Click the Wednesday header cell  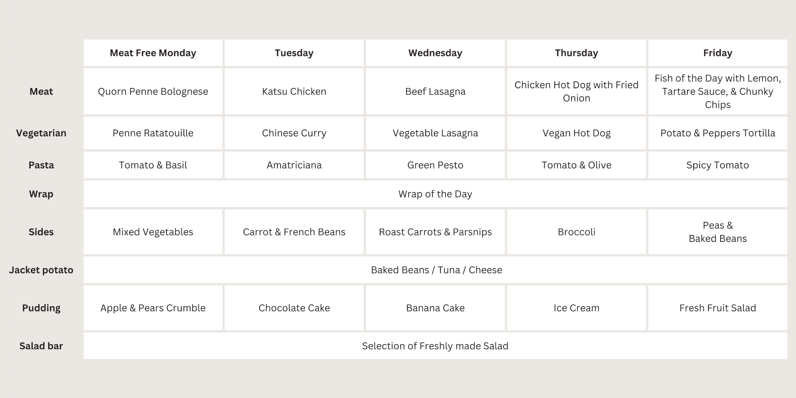pos(435,53)
